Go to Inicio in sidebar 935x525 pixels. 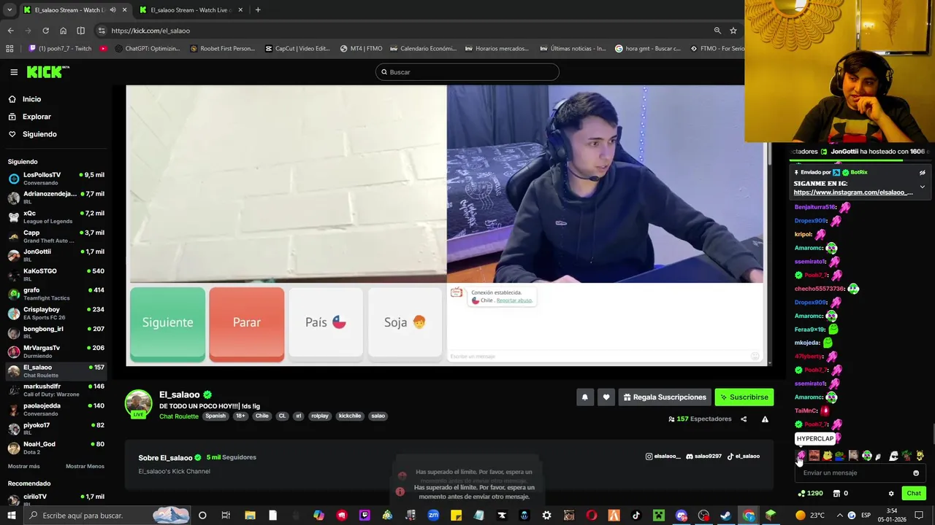click(31, 99)
